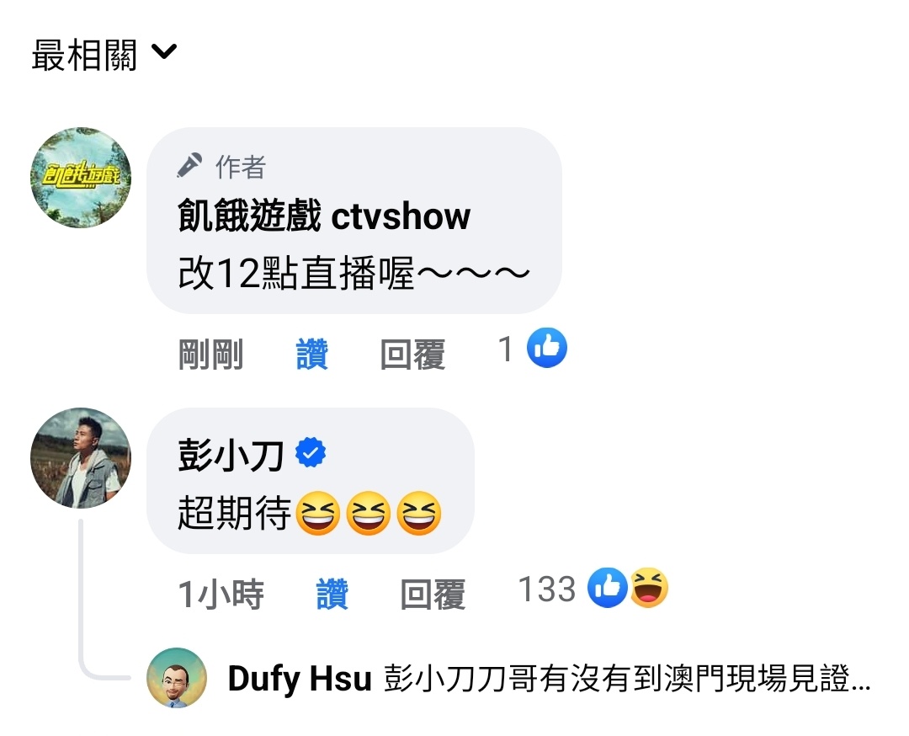Click the 彭小刀 commenter name
Viewport: 909px width, 736px height.
pos(231,456)
